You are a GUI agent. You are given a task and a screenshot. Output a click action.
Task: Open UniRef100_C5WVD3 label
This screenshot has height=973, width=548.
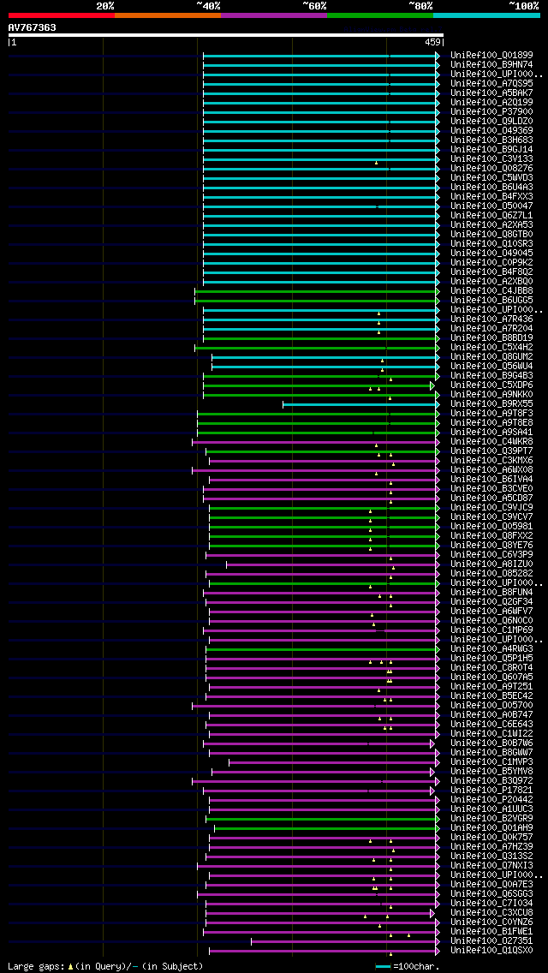[491, 177]
